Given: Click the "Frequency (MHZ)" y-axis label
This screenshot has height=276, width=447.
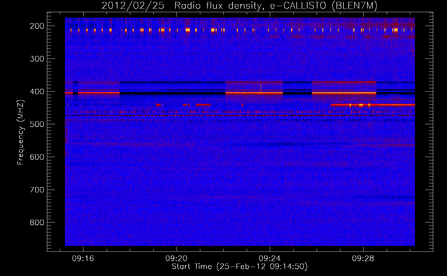Looking at the screenshot, I should point(21,132).
